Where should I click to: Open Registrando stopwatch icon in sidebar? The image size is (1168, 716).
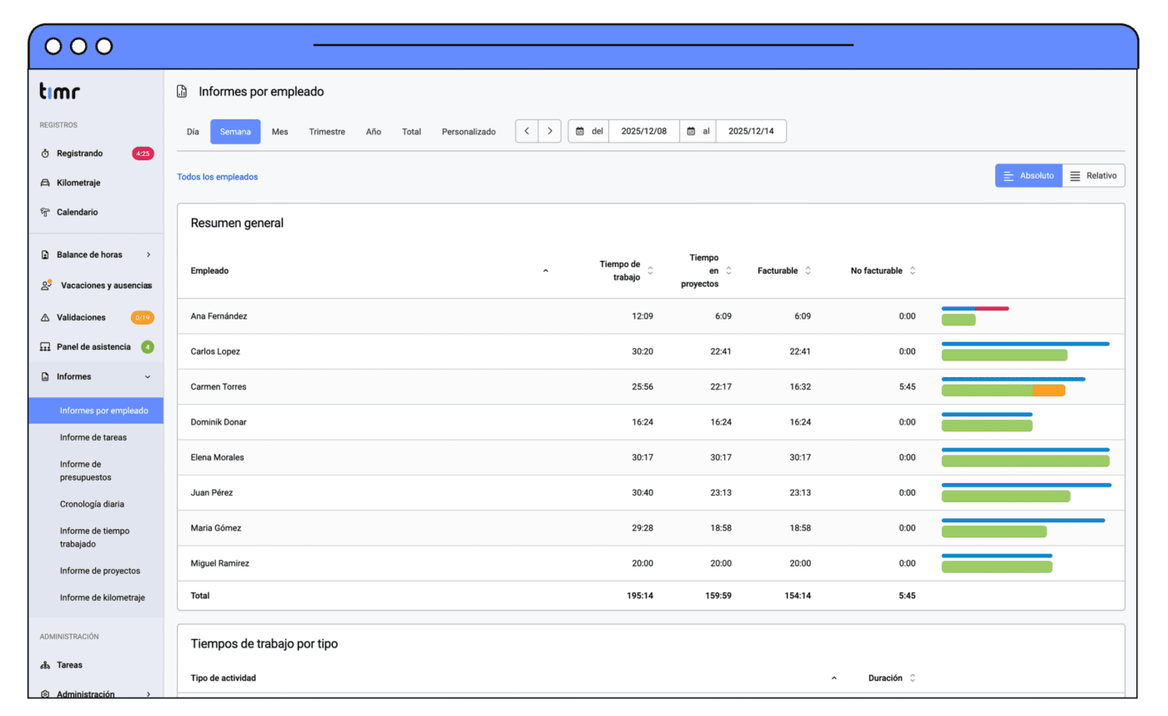click(x=45, y=154)
